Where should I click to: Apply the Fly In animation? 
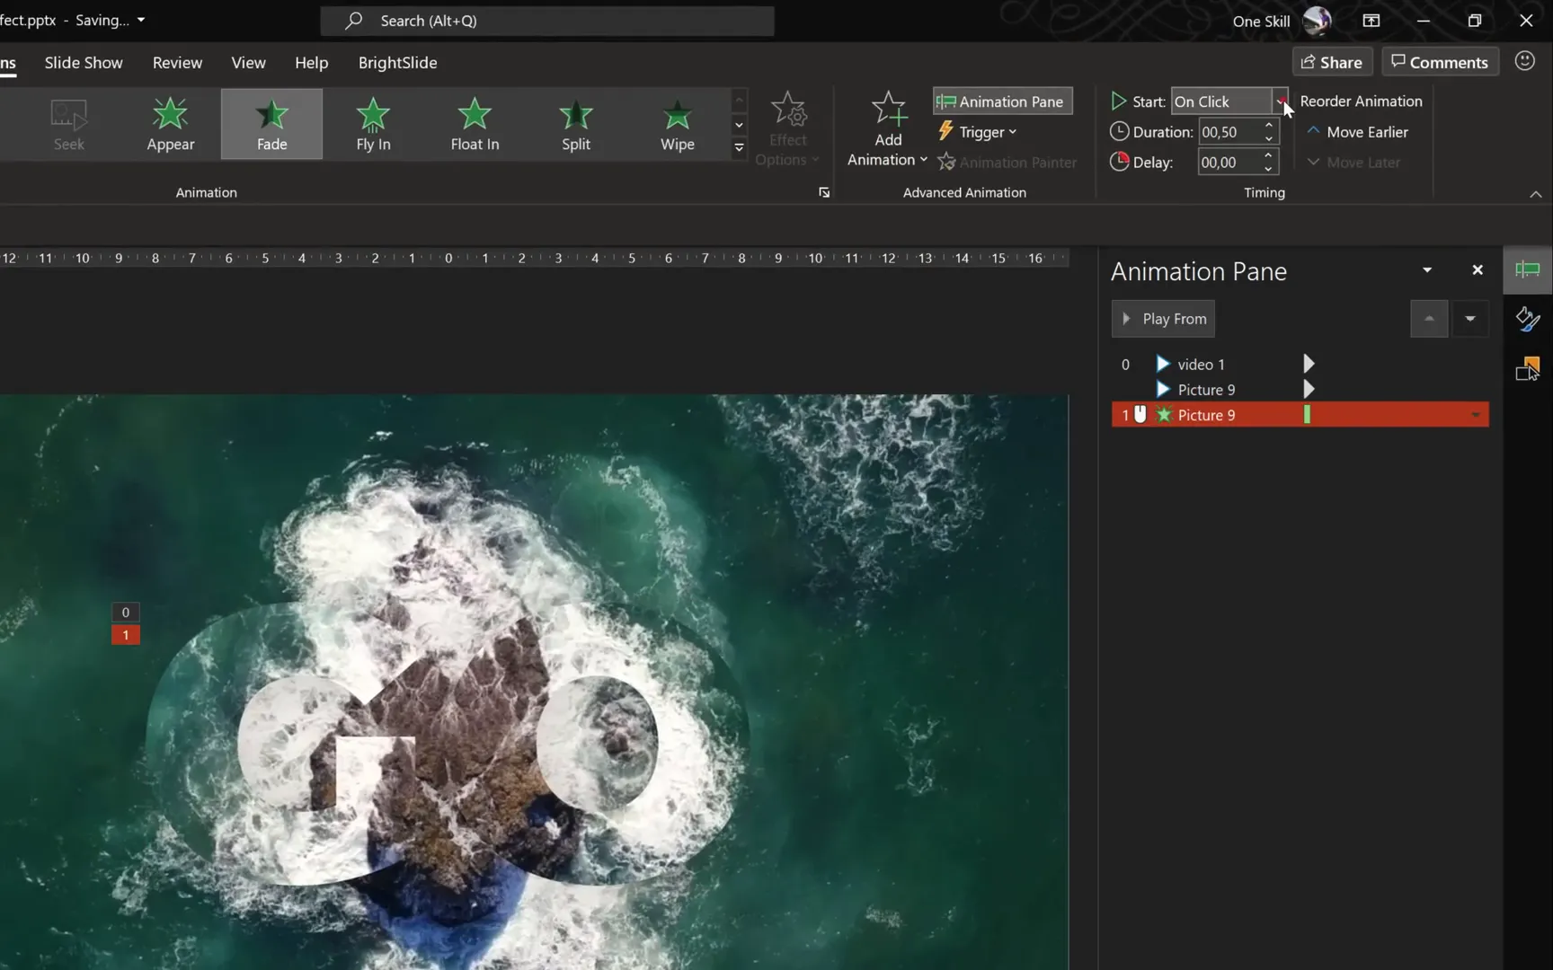(372, 123)
